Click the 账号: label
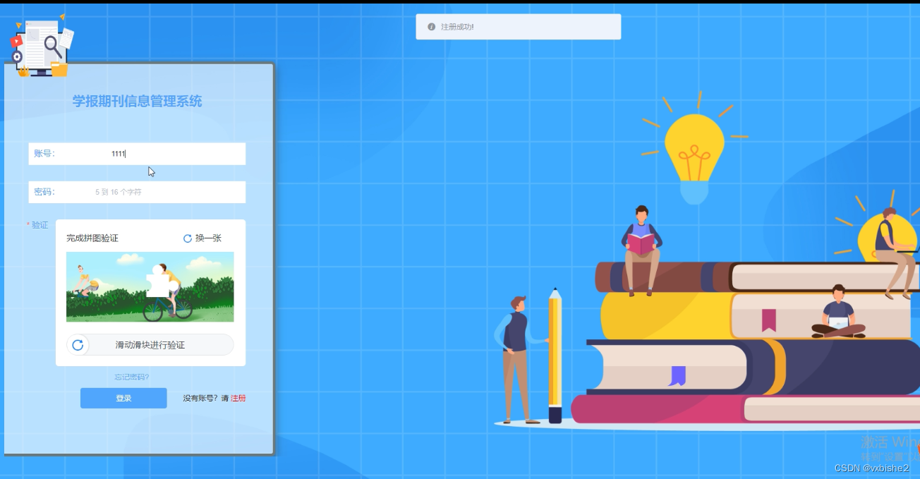This screenshot has height=479, width=920. pyautogui.click(x=44, y=154)
